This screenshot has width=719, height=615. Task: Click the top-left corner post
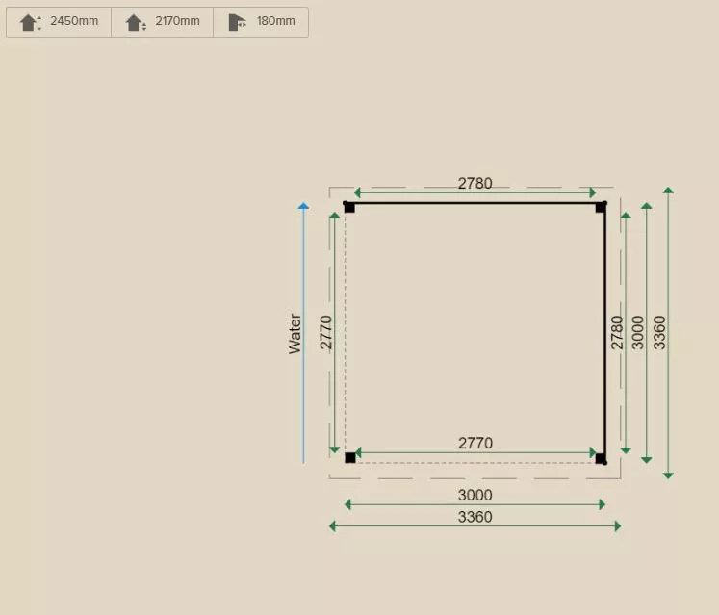click(349, 207)
